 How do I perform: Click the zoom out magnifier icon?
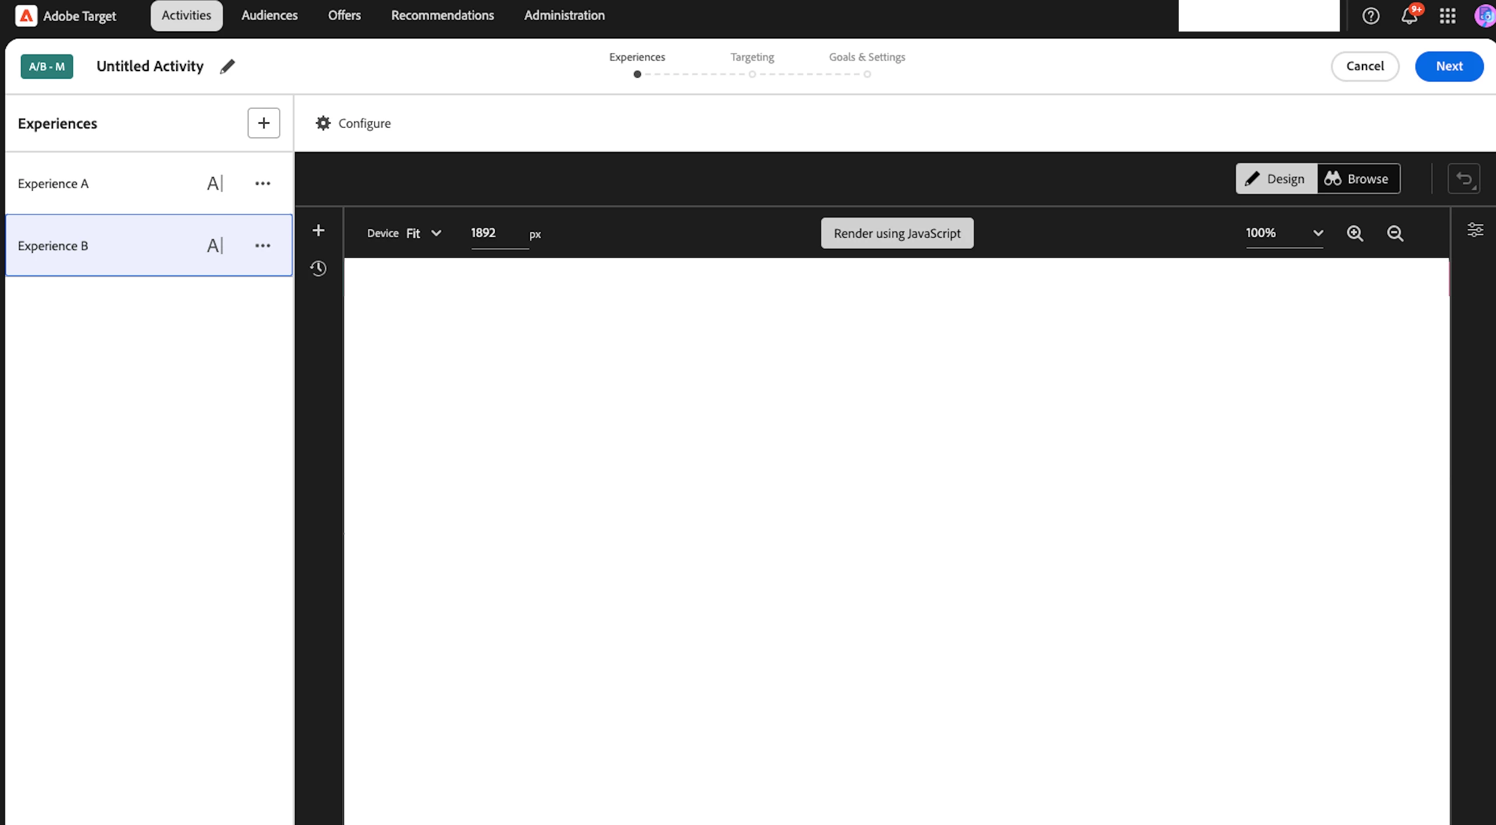[x=1395, y=233]
